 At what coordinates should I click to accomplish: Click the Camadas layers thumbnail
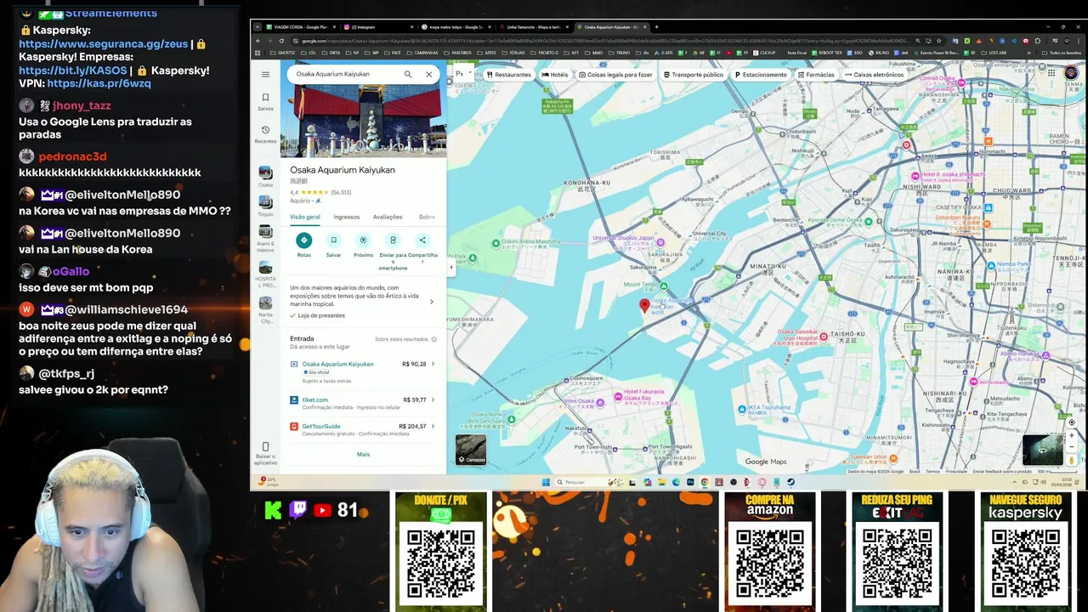pyautogui.click(x=471, y=450)
